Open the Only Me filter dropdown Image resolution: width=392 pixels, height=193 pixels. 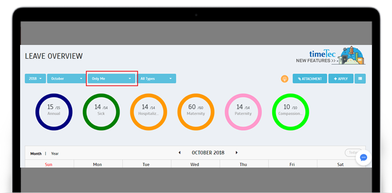[x=112, y=79]
